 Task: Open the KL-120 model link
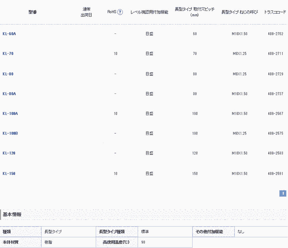(x=9, y=153)
